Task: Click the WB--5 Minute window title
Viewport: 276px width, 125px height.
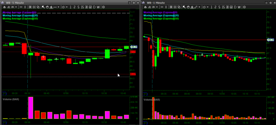Action: point(15,2)
